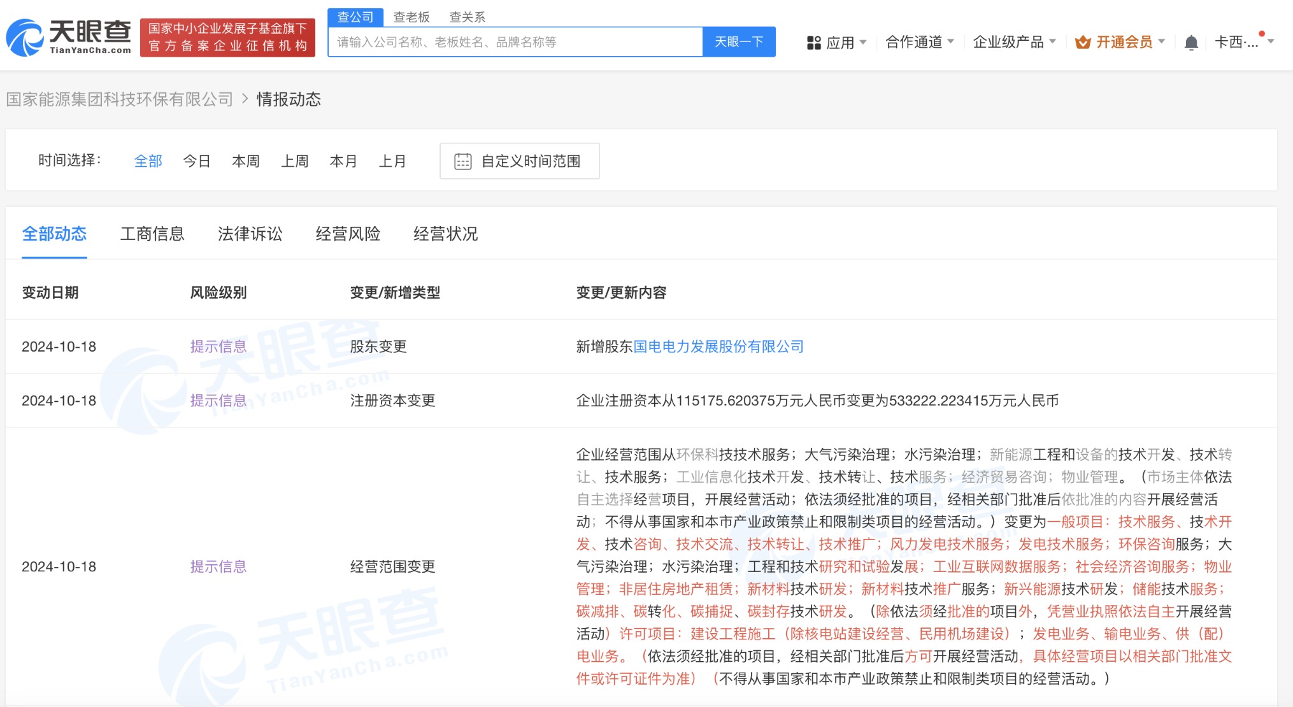Select the 上周 time filter

[x=295, y=161]
